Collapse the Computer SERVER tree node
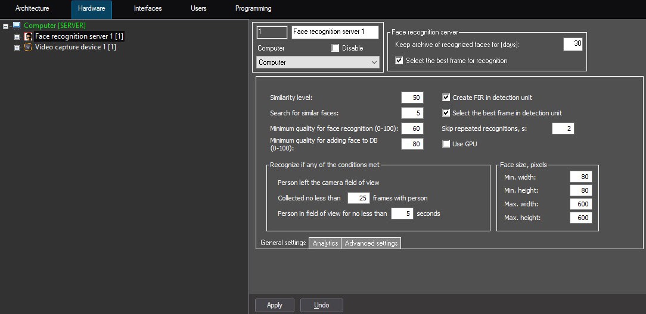 click(x=6, y=26)
